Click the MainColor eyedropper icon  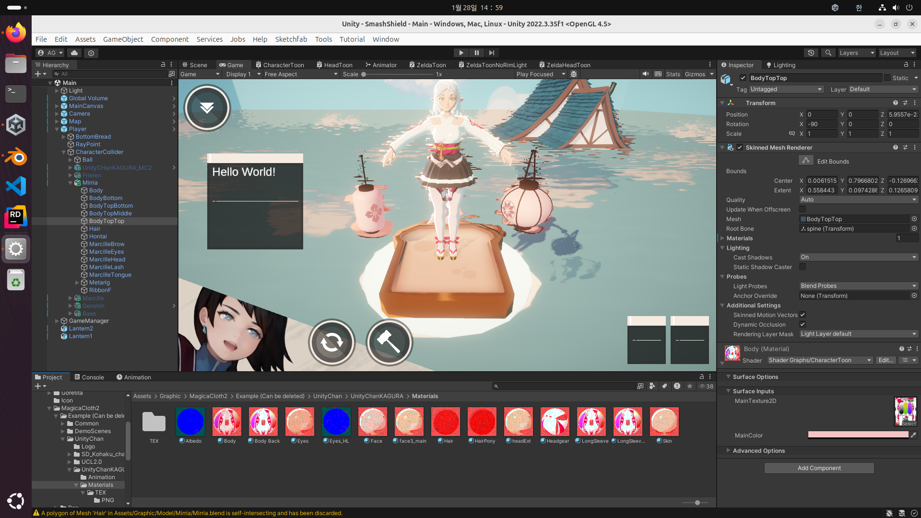tap(913, 435)
